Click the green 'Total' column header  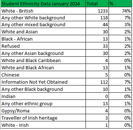(97, 4)
